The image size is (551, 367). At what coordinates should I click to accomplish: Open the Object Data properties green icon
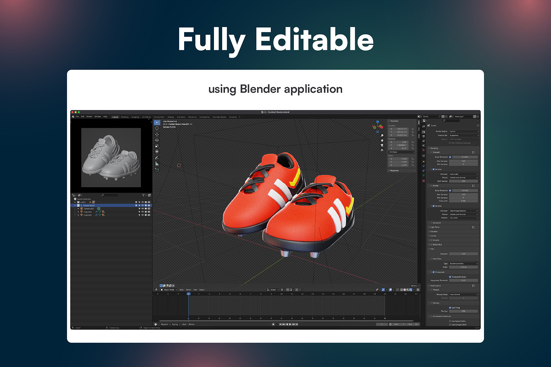click(x=424, y=175)
